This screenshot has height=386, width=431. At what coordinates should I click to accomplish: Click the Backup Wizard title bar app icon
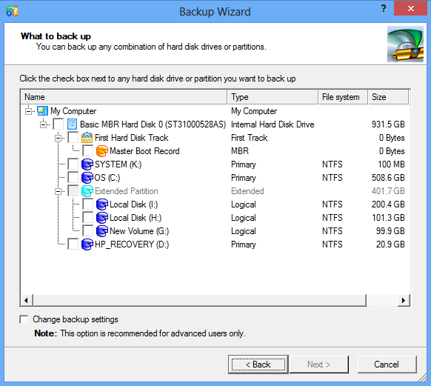coord(12,12)
